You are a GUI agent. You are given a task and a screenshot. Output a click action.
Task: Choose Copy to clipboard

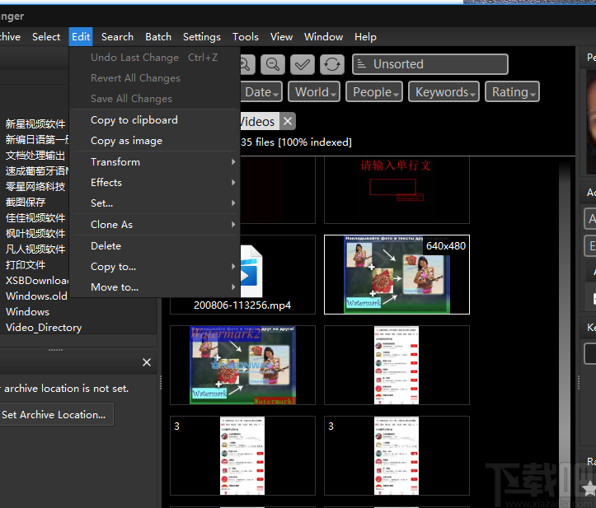click(154, 120)
